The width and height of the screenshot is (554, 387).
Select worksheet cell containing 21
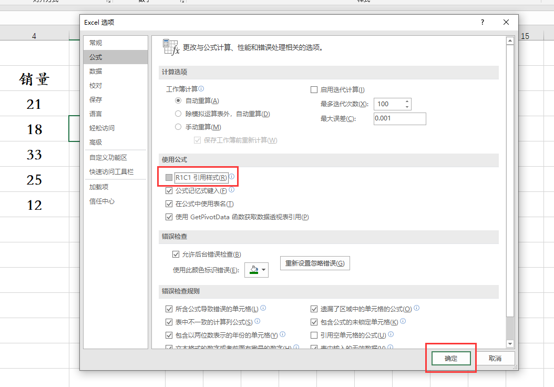click(34, 104)
